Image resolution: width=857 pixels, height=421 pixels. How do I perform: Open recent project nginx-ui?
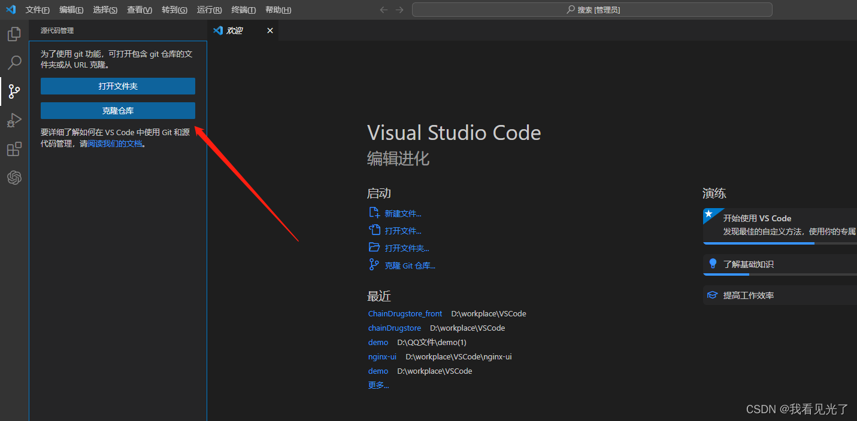[382, 356]
